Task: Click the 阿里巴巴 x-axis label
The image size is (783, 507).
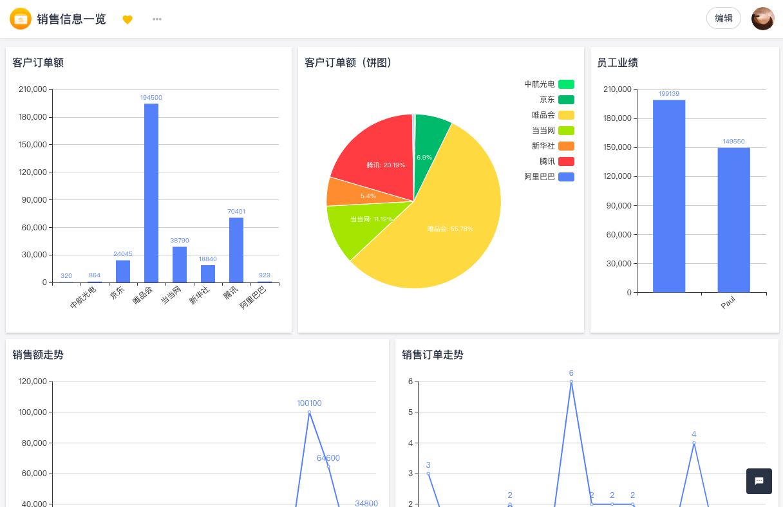Action: pos(253,298)
